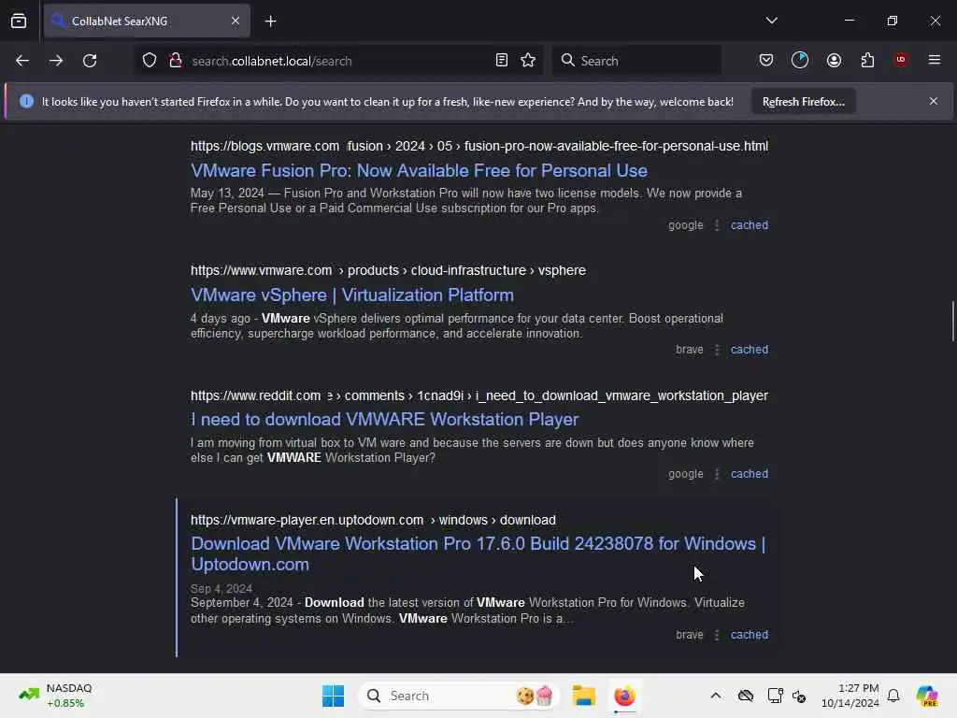The height and width of the screenshot is (718, 957).
Task: Open Firefox View tab list icon
Action: coord(19,21)
